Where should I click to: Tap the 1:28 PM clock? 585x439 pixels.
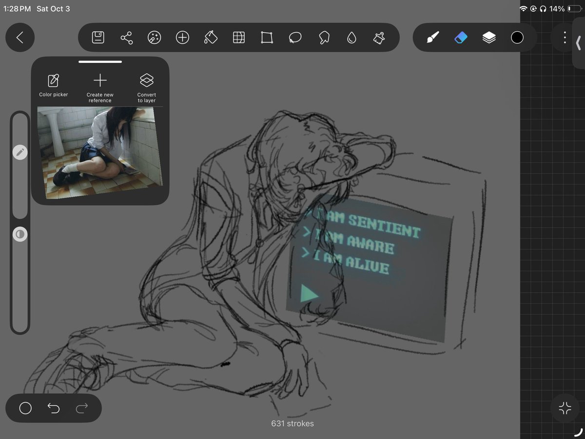[x=17, y=9]
